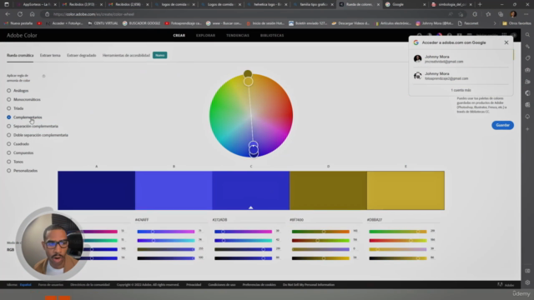Click the first slider under #DBBA27
The width and height of the screenshot is (534, 300).
(398, 232)
